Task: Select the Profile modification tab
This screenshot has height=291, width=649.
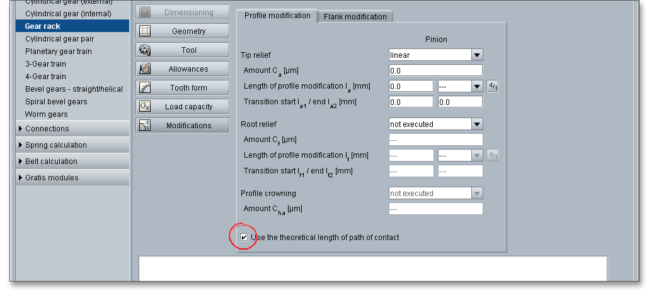Action: pyautogui.click(x=277, y=16)
